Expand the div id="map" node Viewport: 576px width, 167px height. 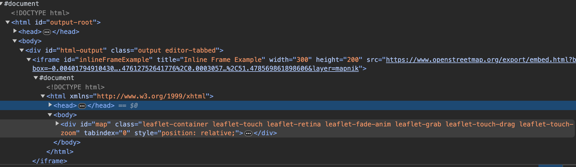57,123
